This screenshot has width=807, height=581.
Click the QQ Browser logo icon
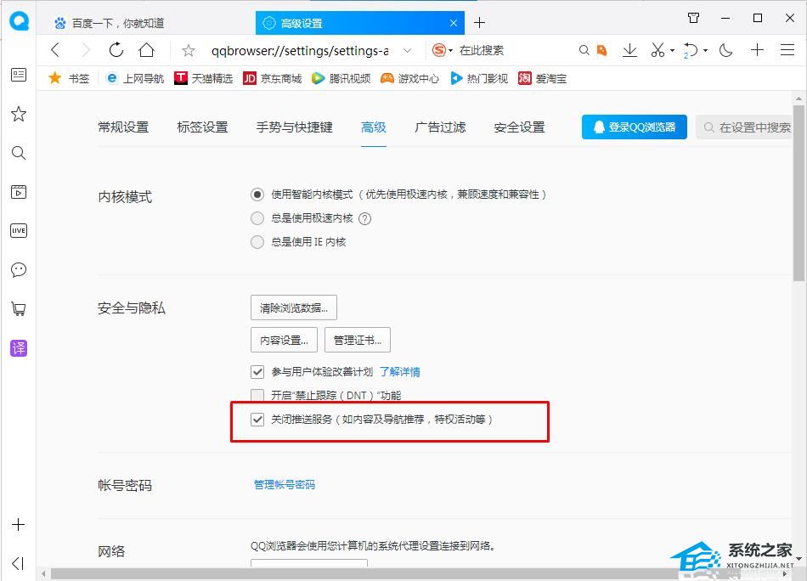(x=19, y=20)
